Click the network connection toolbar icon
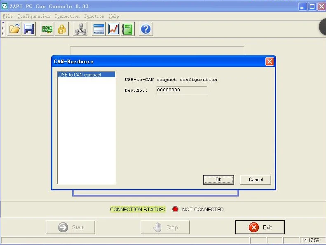The image size is (326, 245). (80, 29)
